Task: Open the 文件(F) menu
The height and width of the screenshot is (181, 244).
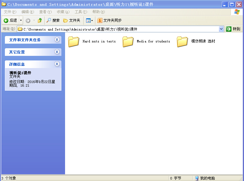Action: pyautogui.click(x=10, y=12)
